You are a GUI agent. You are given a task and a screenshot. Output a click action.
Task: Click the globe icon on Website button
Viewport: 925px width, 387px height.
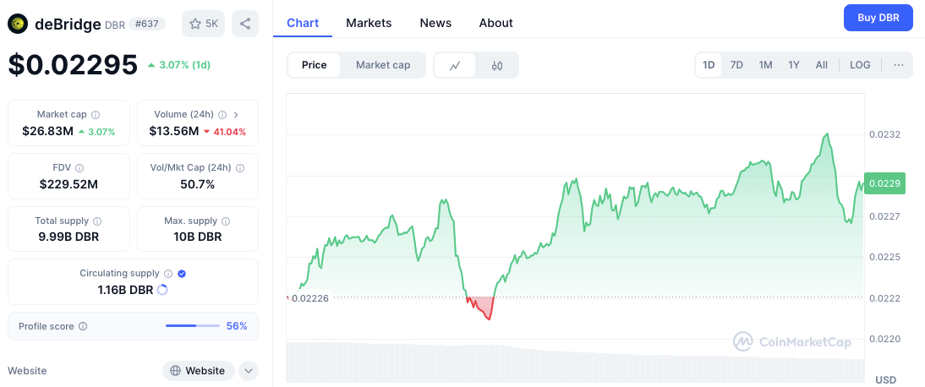click(x=175, y=370)
